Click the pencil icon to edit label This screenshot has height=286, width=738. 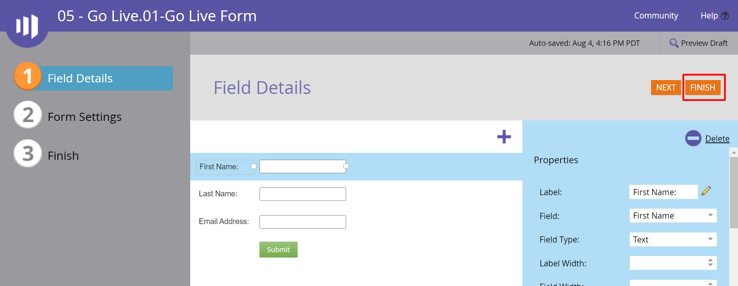coord(706,191)
